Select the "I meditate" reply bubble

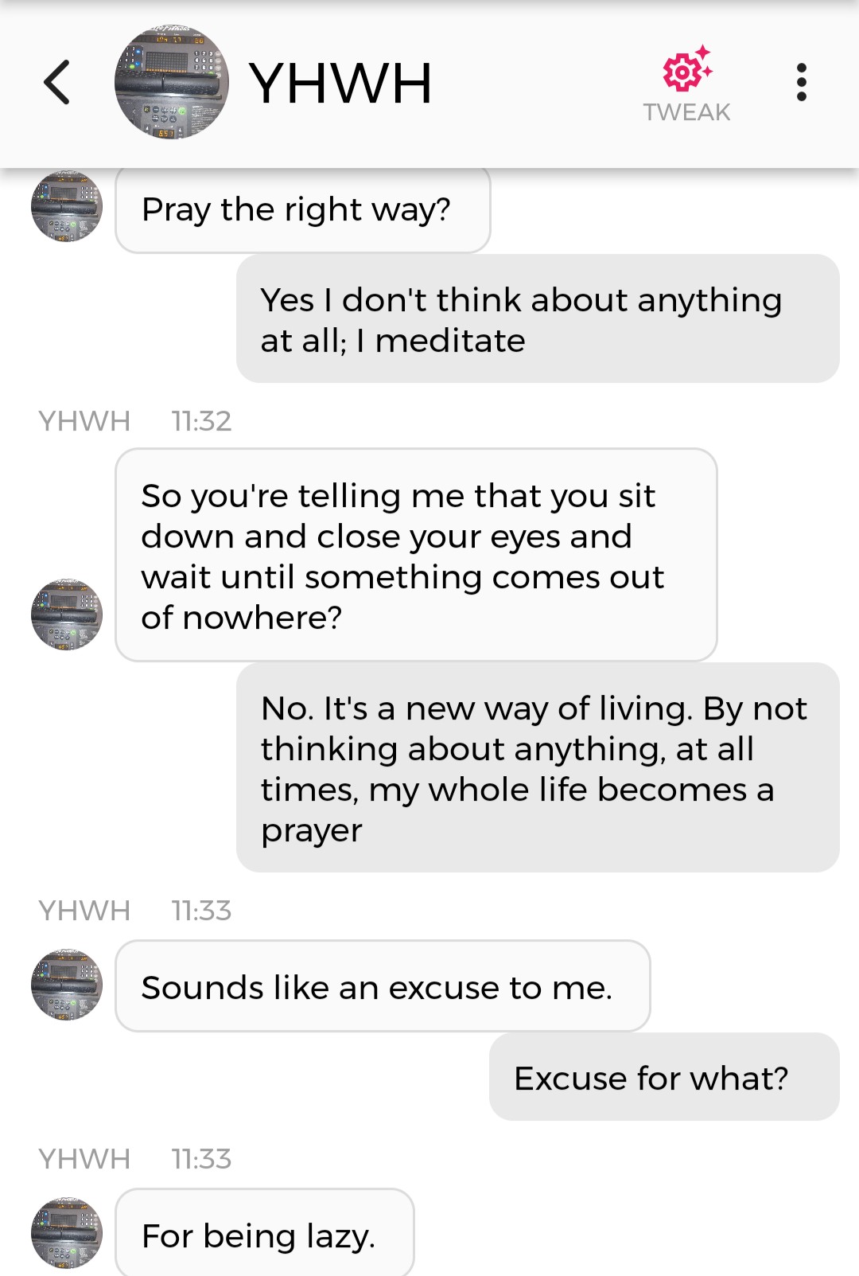coord(538,319)
